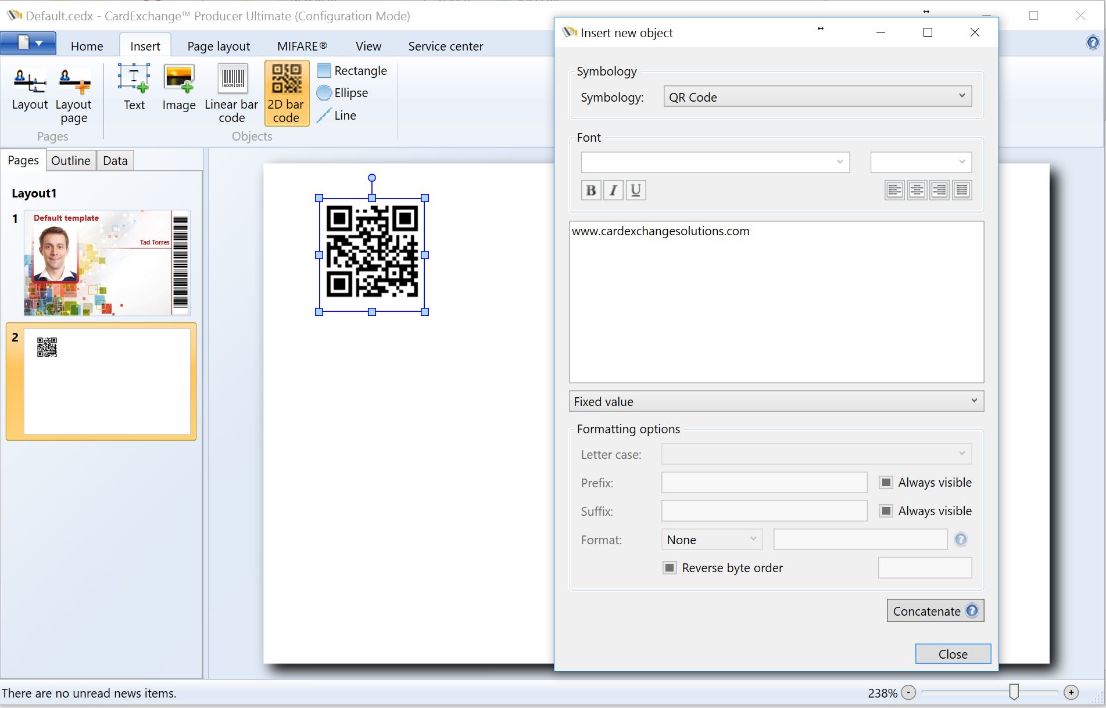Focus the Prefix input field

764,483
